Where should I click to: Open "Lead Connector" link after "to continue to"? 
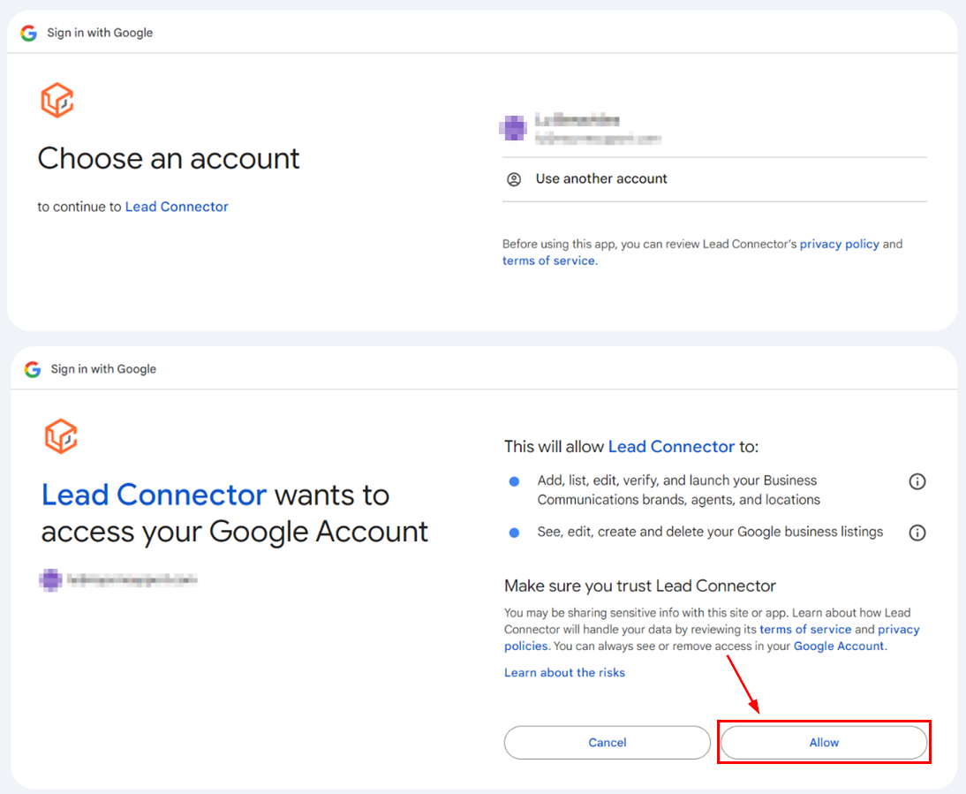tap(177, 207)
